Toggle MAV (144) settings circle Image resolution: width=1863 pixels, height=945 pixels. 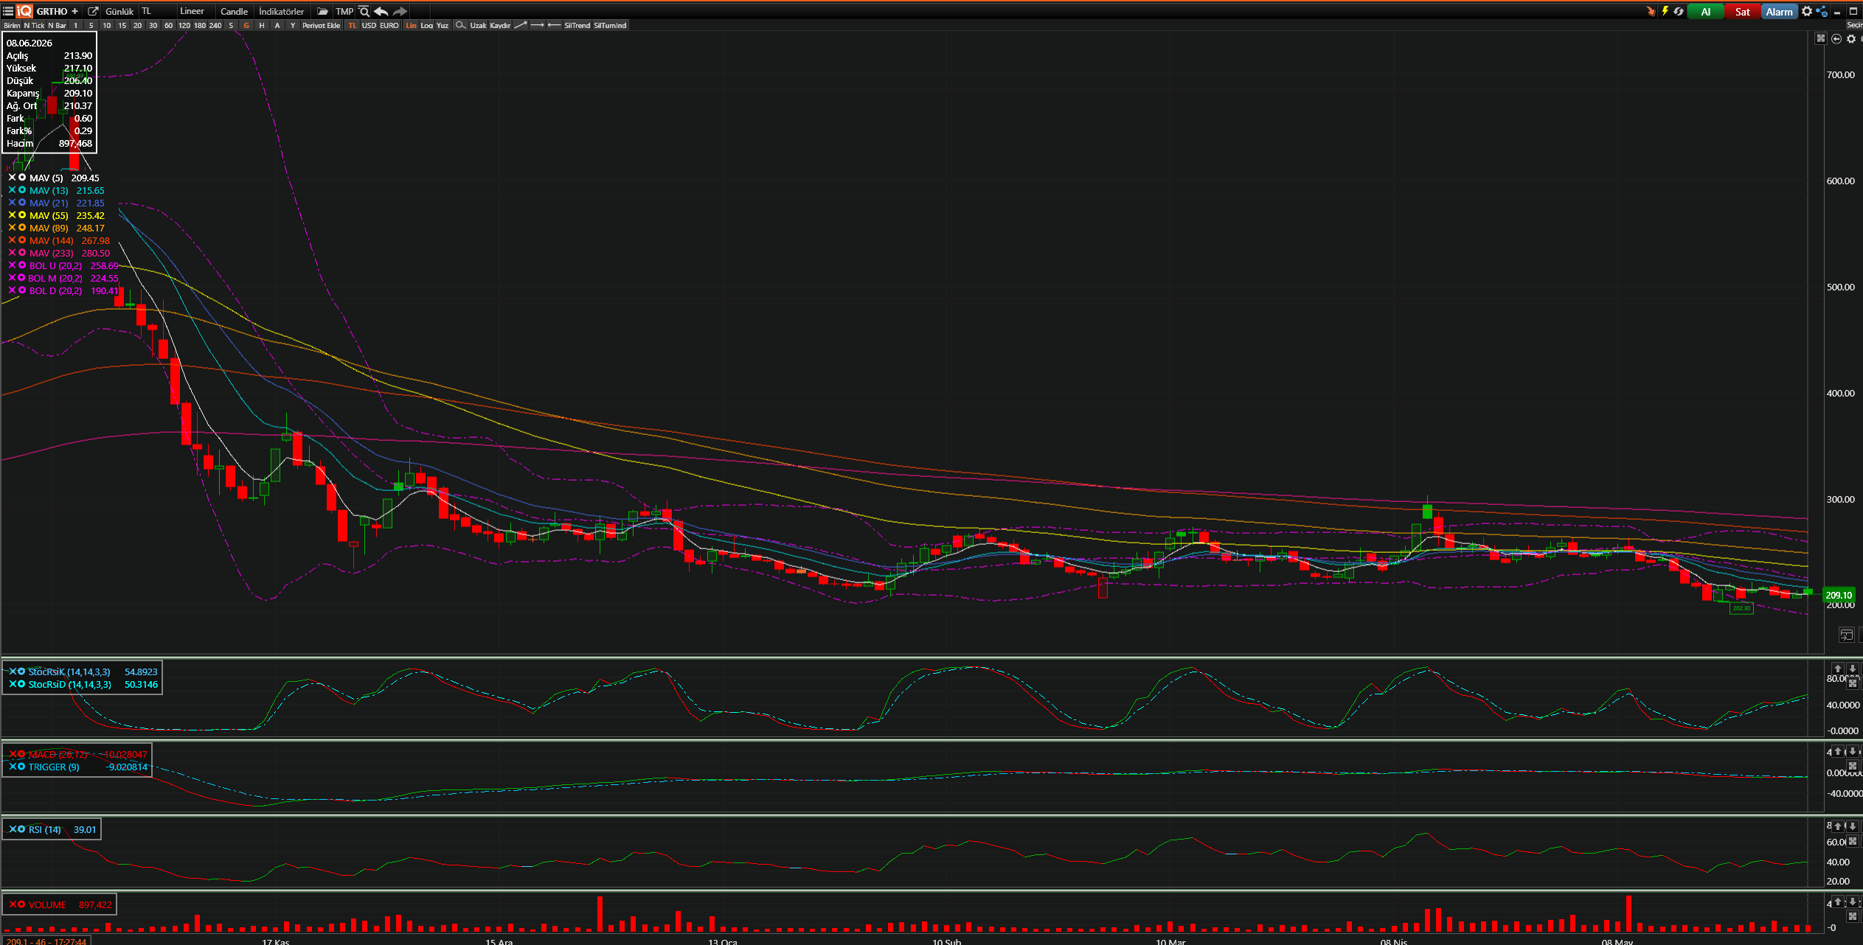click(22, 240)
